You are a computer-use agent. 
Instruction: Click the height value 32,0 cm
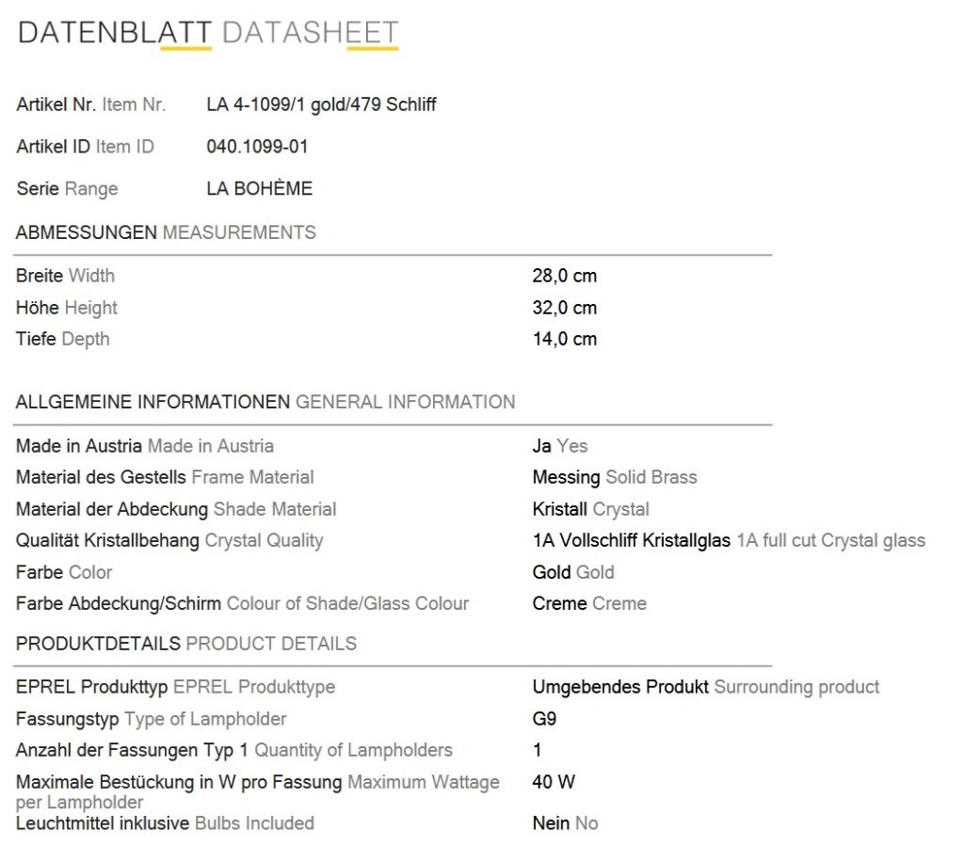point(565,308)
